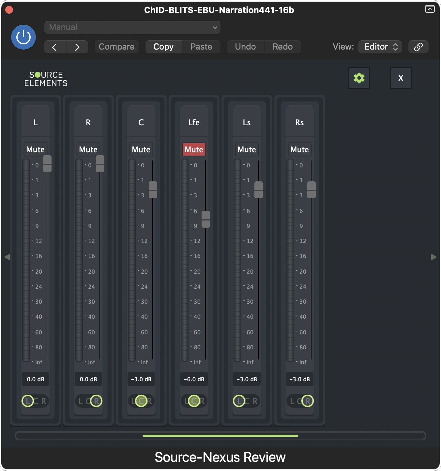Click the Source Elements logo
Image resolution: width=441 pixels, height=471 pixels.
46,79
